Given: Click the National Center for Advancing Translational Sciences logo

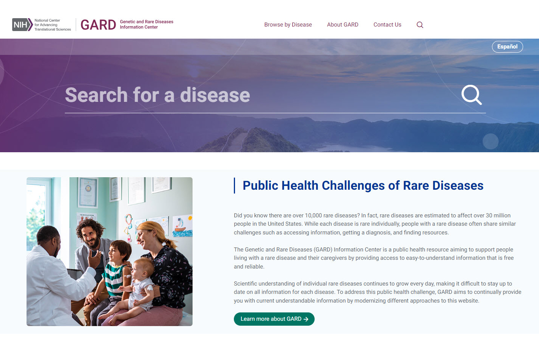Looking at the screenshot, I should [x=52, y=25].
